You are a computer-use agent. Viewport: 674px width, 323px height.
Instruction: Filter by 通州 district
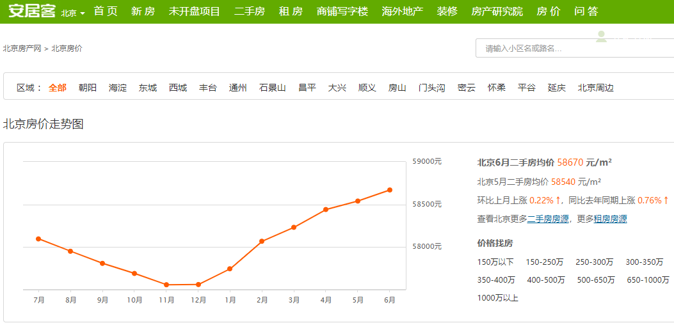point(238,88)
